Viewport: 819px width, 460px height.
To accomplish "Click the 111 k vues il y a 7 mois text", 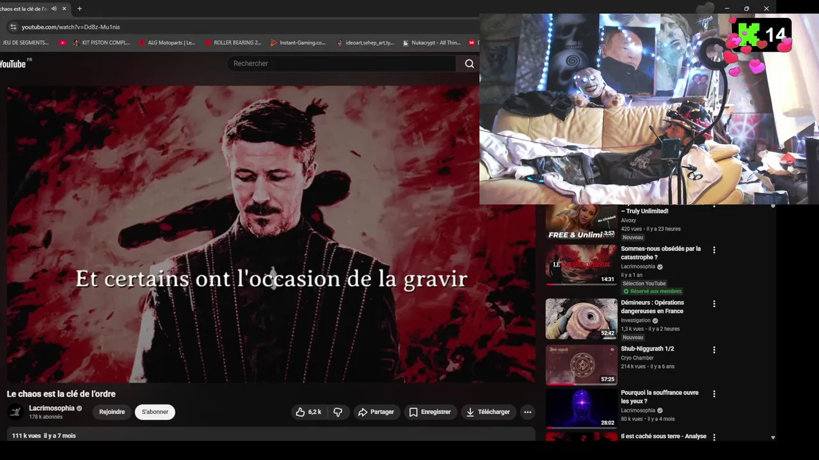I will coord(44,436).
